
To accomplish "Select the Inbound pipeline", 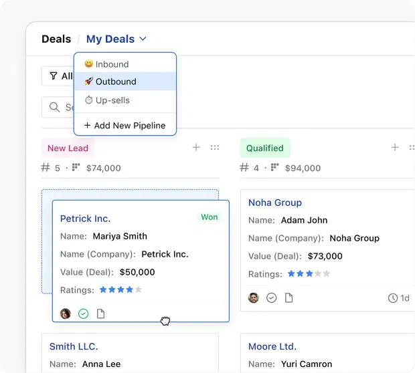I will (125, 64).
